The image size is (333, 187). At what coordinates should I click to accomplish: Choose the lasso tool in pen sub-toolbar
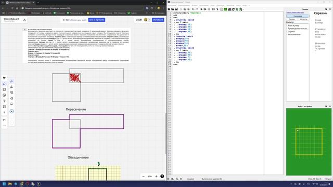11,104
